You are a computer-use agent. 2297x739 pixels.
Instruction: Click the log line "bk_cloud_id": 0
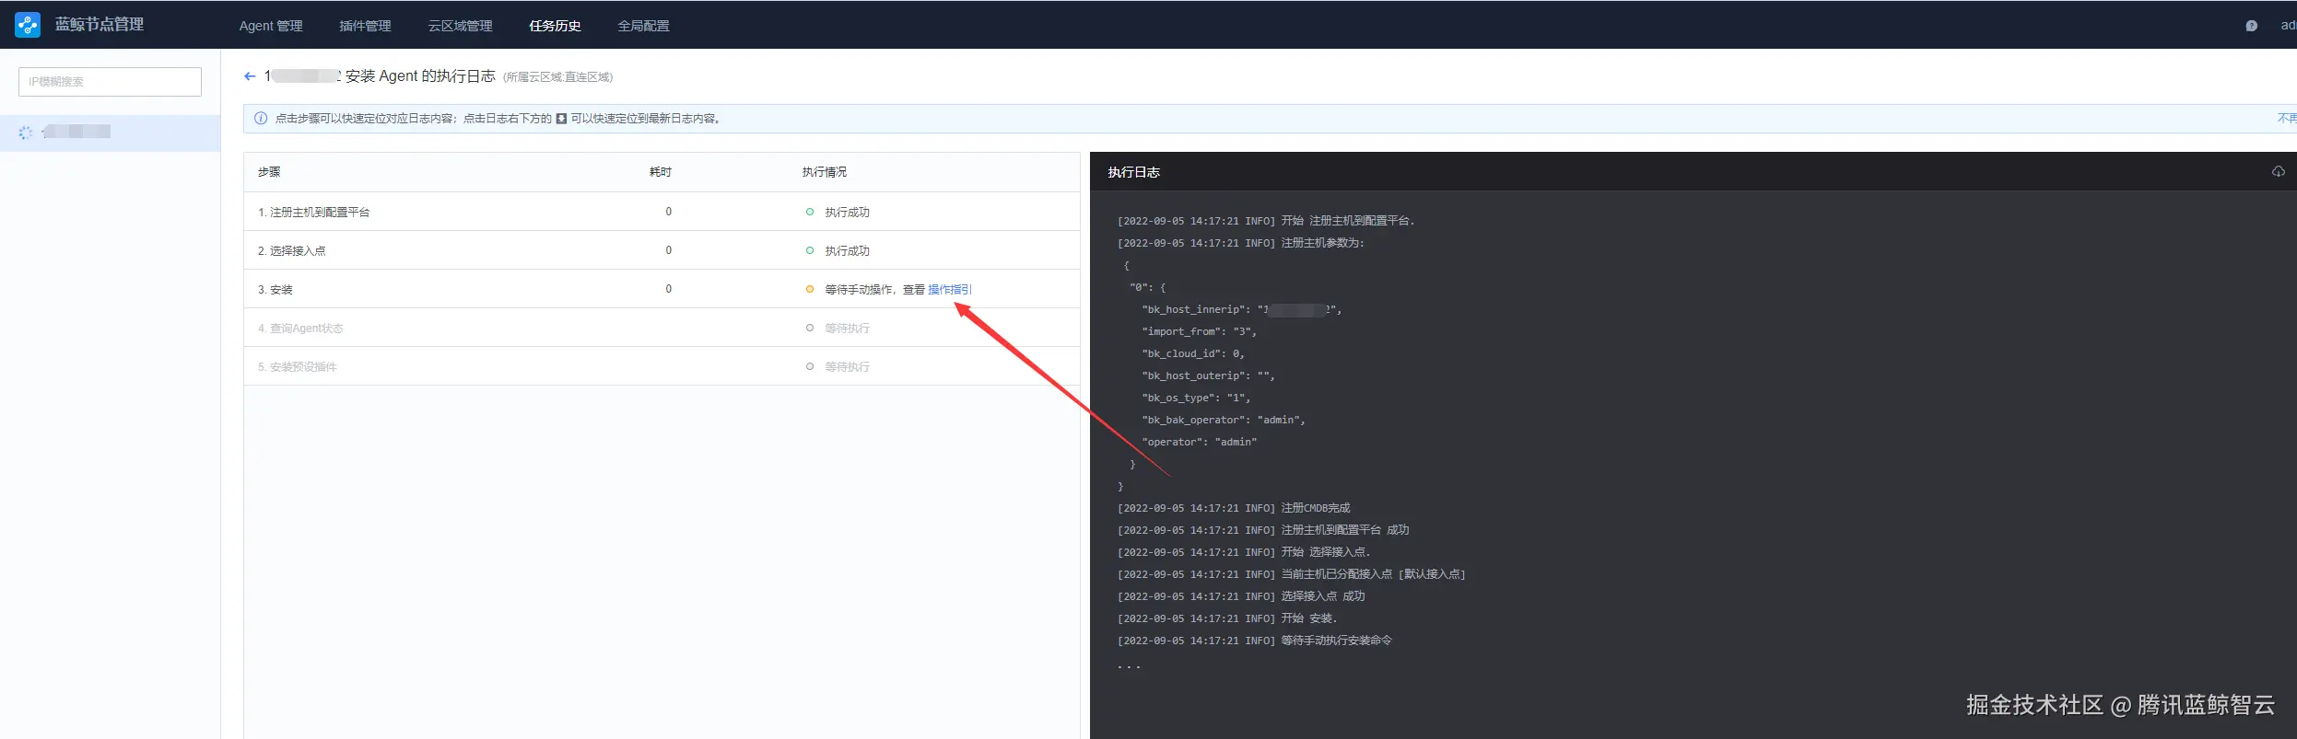1193,353
